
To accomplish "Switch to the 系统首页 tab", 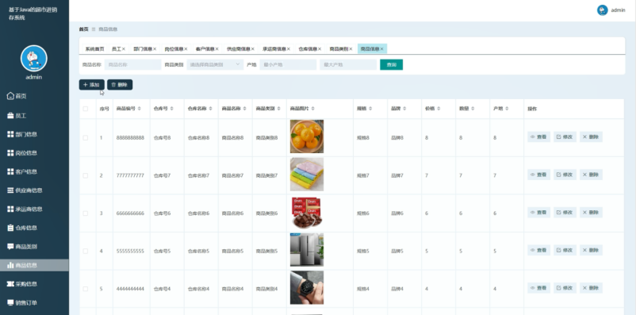I will tap(94, 48).
